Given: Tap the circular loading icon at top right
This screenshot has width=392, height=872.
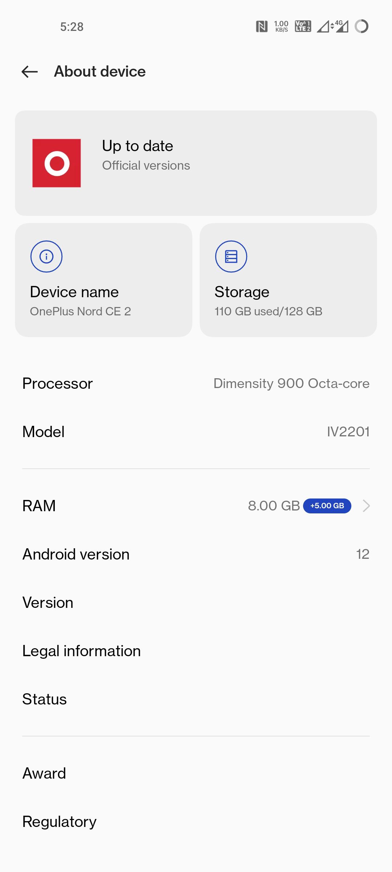Looking at the screenshot, I should click(x=362, y=26).
